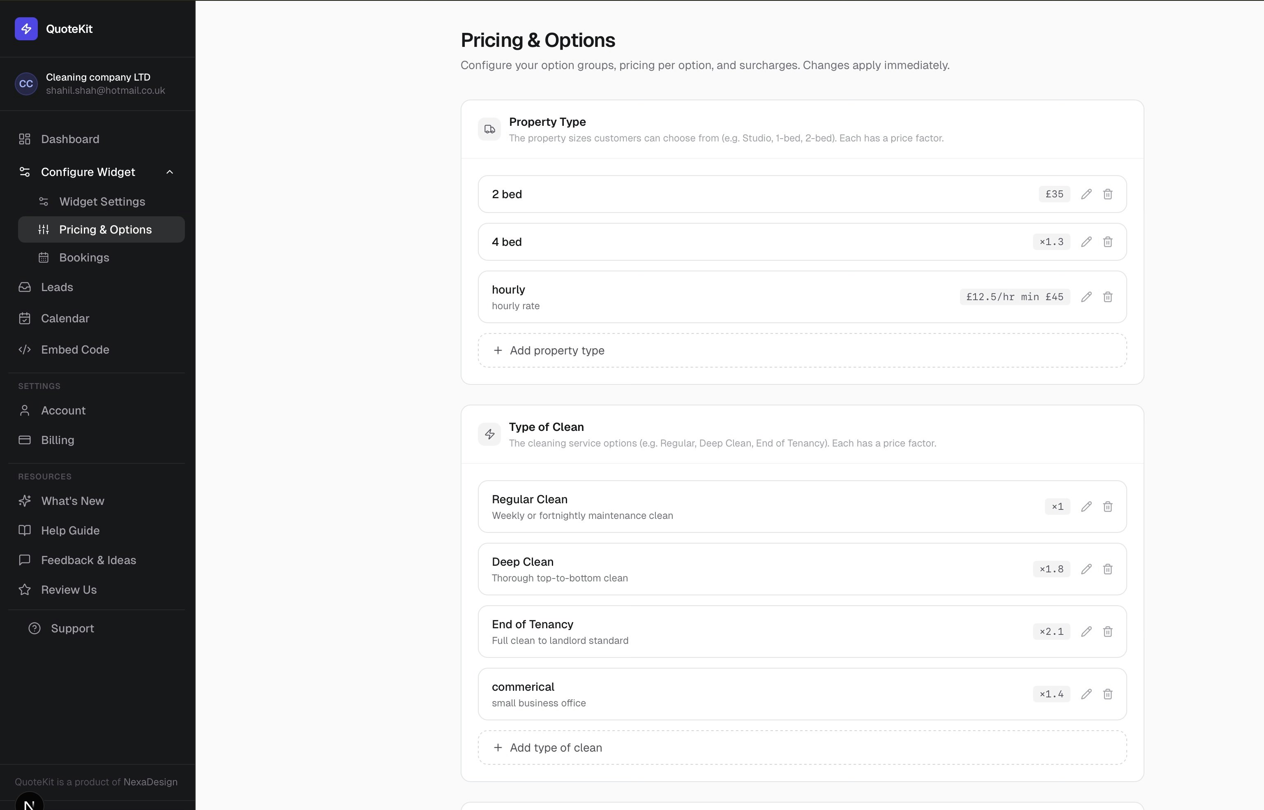Collapse the Configure Widget chevron
The height and width of the screenshot is (810, 1264).
(x=170, y=172)
